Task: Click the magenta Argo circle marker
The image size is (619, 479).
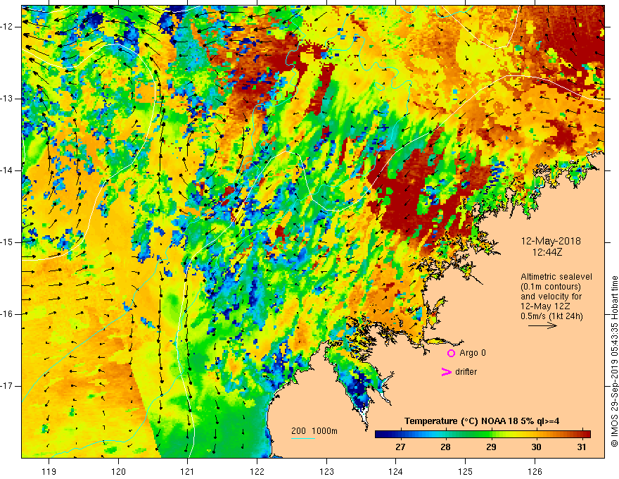Action: (451, 354)
